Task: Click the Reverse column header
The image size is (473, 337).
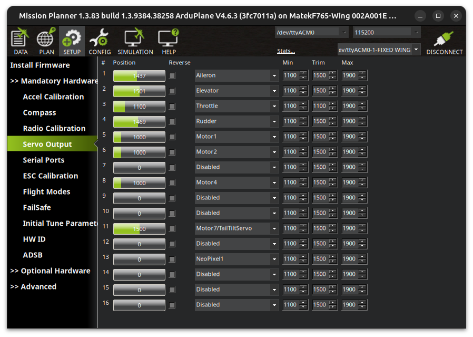Action: coord(180,63)
